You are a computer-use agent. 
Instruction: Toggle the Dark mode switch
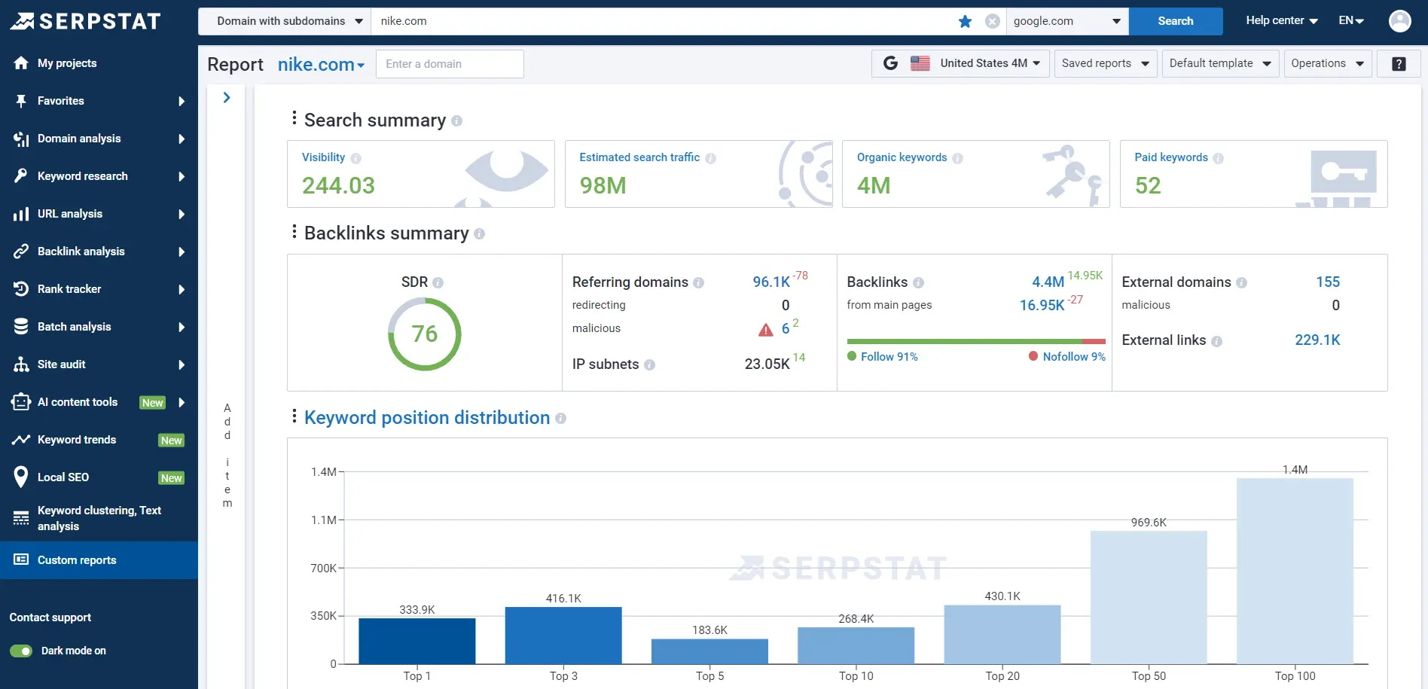21,651
